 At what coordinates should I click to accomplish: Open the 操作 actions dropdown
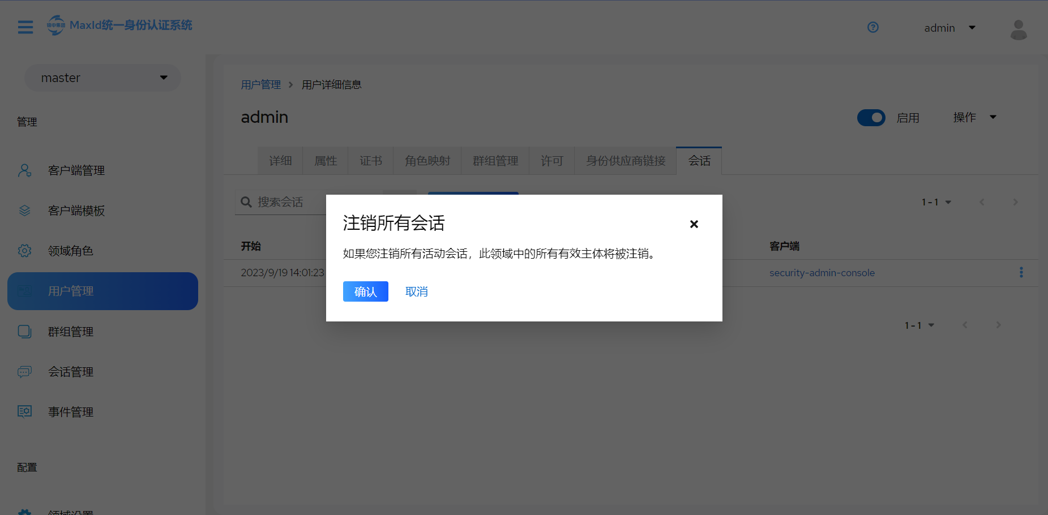coord(974,117)
